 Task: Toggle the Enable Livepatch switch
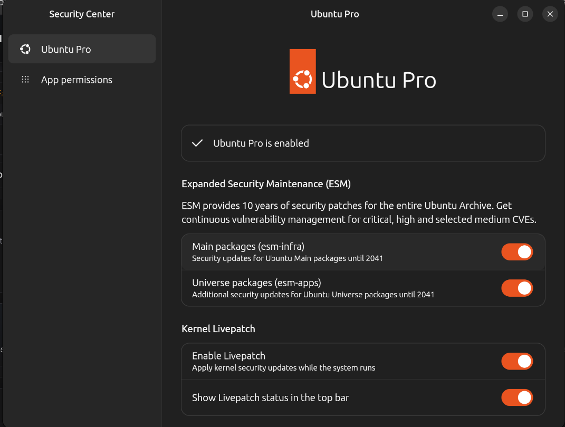click(517, 362)
